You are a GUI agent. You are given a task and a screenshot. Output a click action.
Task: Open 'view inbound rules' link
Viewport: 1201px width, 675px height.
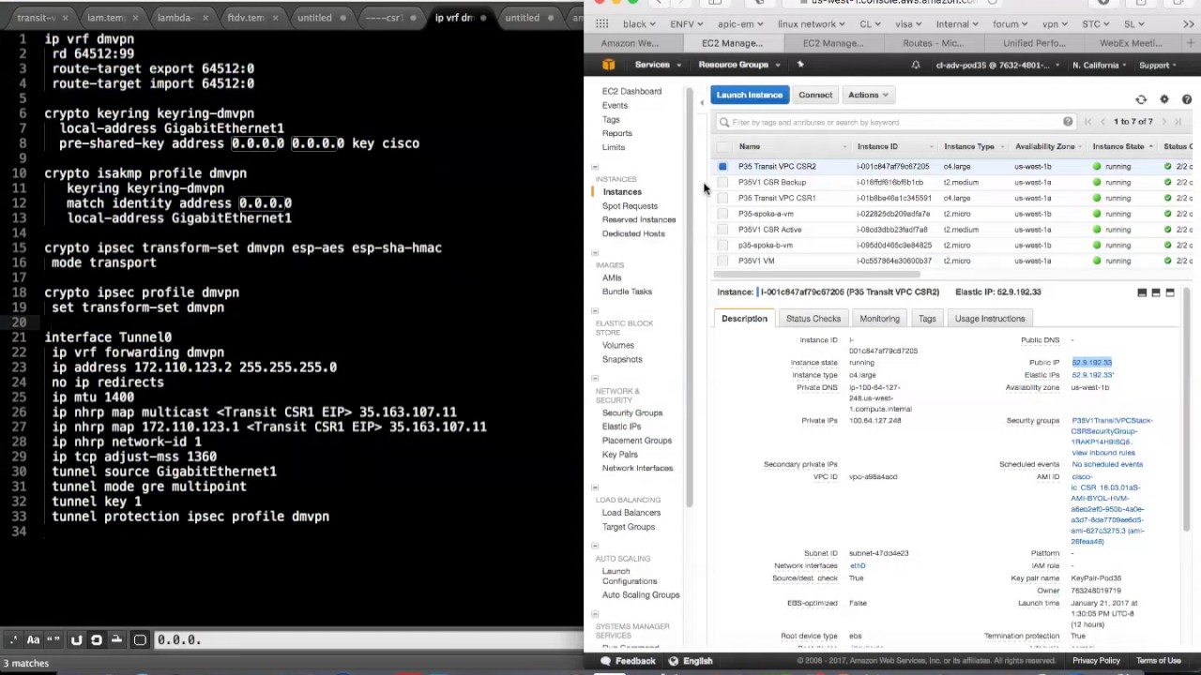1103,453
